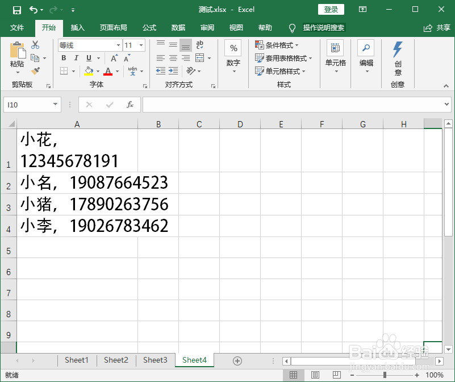Click the 共享 share button
The image size is (455, 382).
pos(441,27)
